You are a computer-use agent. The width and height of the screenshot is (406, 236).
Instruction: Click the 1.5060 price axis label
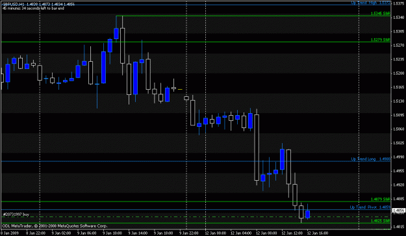398,129
